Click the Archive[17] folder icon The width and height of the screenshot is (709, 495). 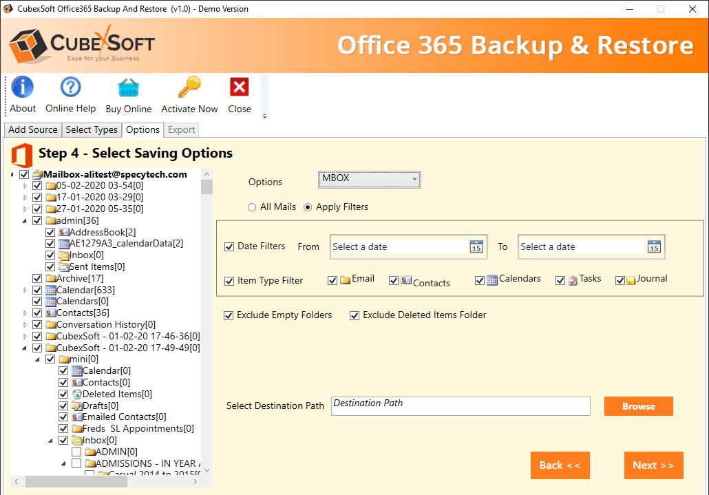tap(51, 278)
